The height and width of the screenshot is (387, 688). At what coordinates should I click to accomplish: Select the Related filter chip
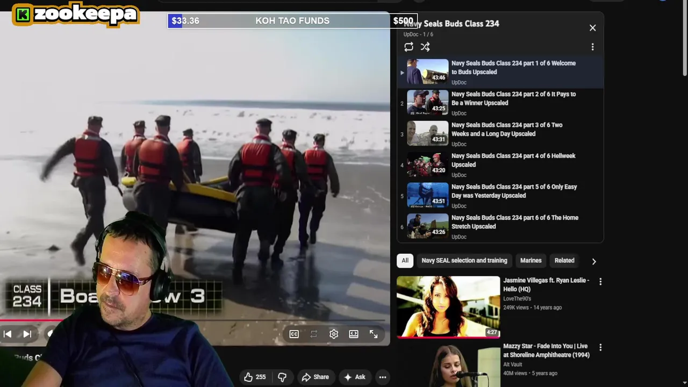click(564, 261)
